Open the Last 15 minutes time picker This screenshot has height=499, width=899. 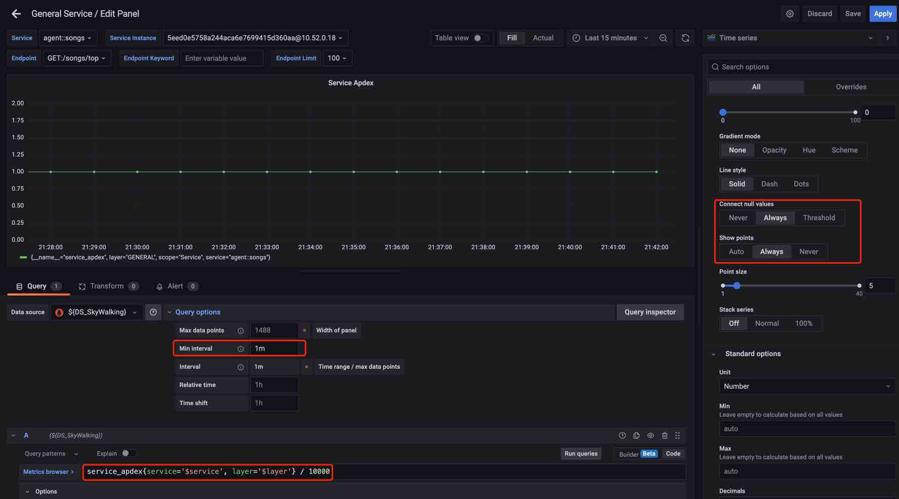(x=610, y=38)
